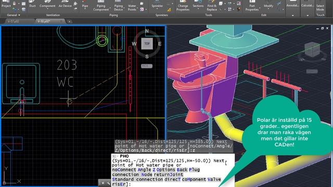Click N on the ViewCube compass
This screenshot has height=187, width=333.
pos(147,31)
